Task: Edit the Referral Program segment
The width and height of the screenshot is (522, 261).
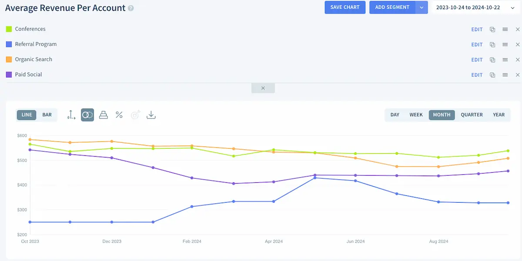Action: click(477, 45)
